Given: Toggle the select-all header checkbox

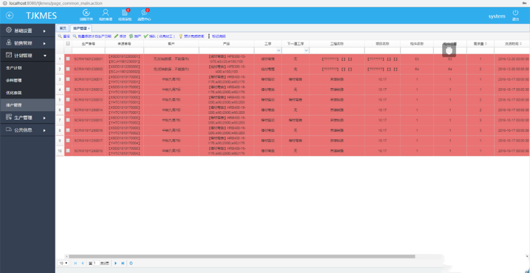Looking at the screenshot, I should point(68,43).
